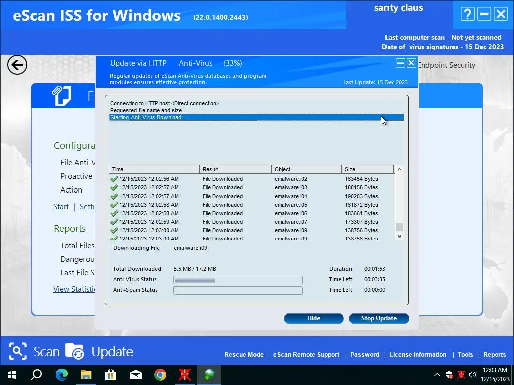Select the emalware.i02 row
The image size is (514, 385).
click(252, 179)
